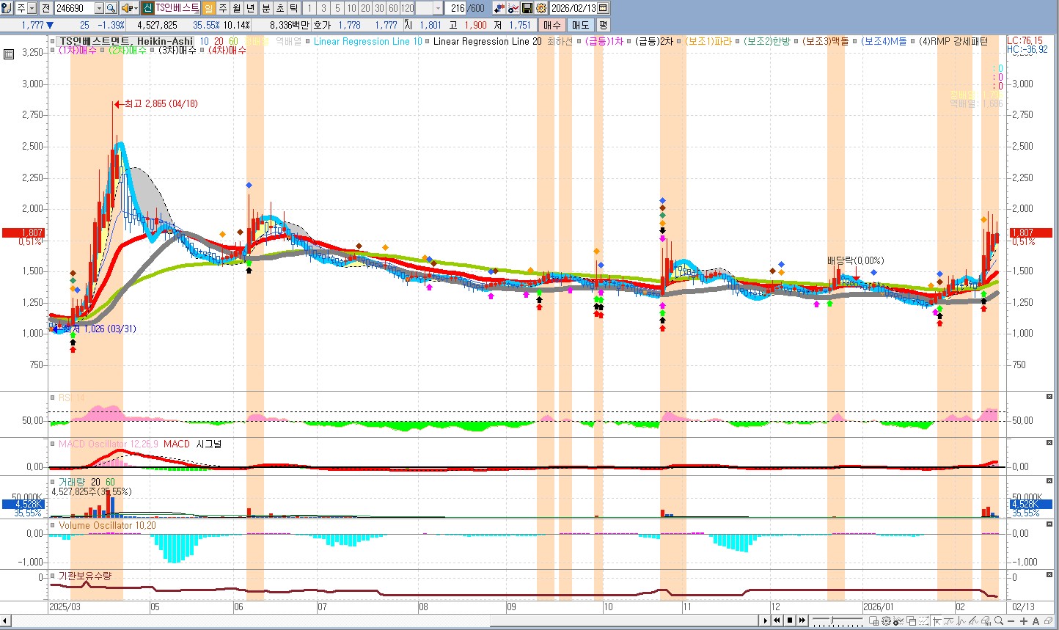Click the 'Linear Regression Line 10' legend label
The width and height of the screenshot is (1059, 630).
tap(367, 41)
